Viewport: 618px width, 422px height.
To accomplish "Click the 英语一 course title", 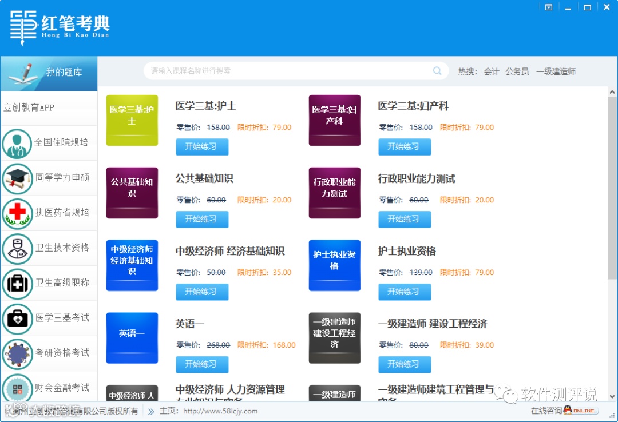I will point(189,324).
